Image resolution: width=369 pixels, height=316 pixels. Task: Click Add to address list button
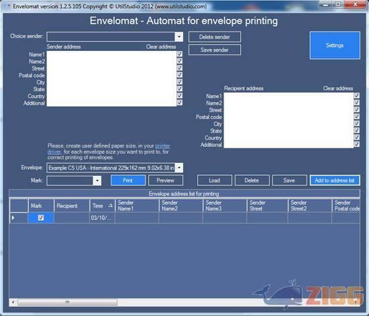click(x=335, y=180)
